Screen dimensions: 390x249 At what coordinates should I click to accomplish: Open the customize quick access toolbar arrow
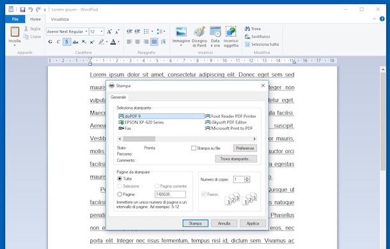45,10
